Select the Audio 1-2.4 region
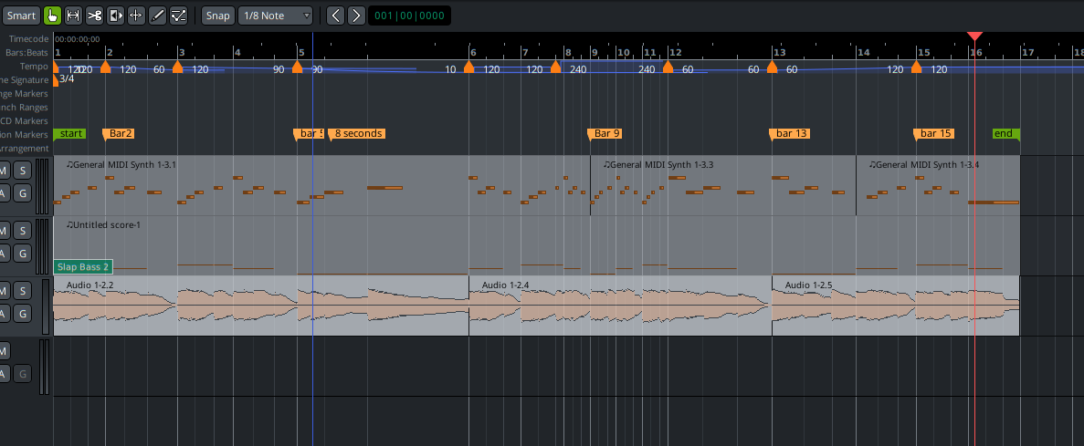This screenshot has width=1084, height=446. (x=619, y=310)
